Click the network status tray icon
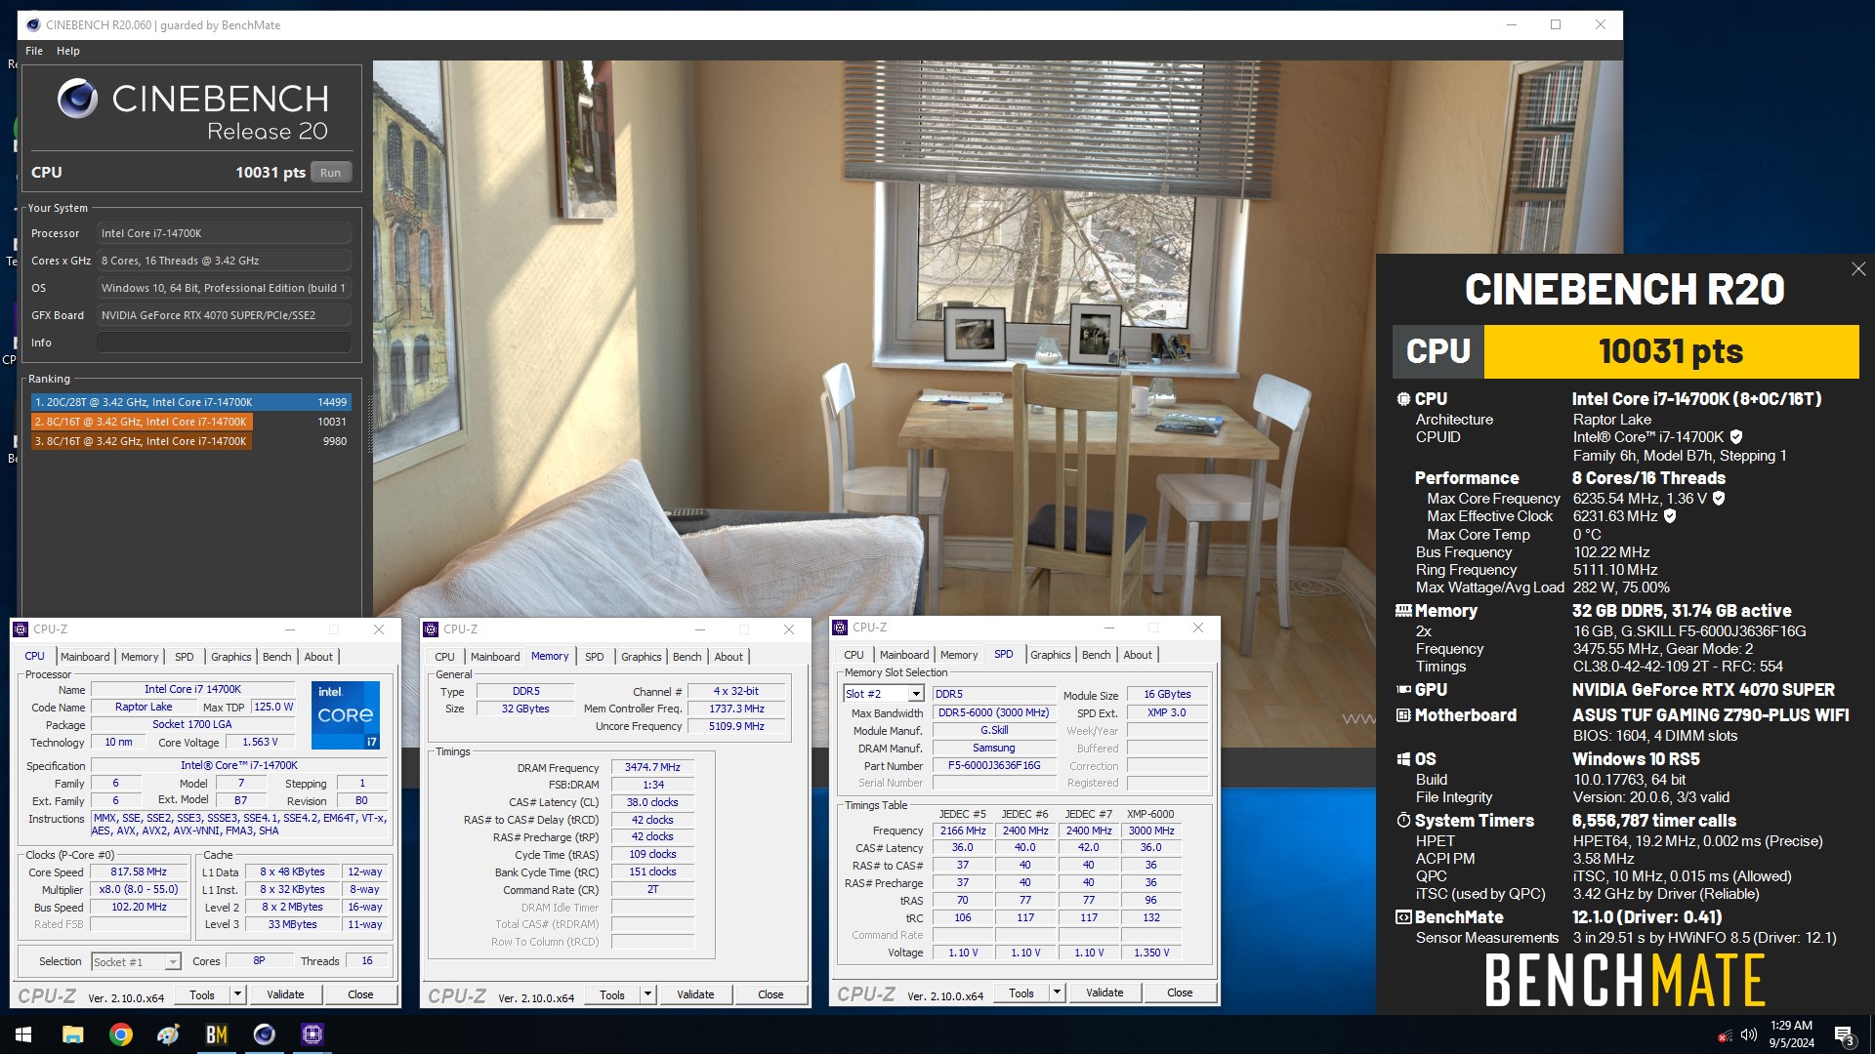Image resolution: width=1875 pixels, height=1054 pixels. coord(1725,1034)
